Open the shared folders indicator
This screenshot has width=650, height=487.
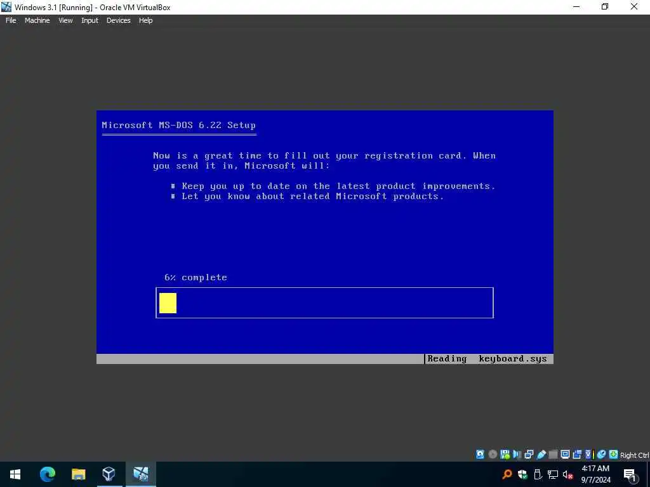(553, 454)
